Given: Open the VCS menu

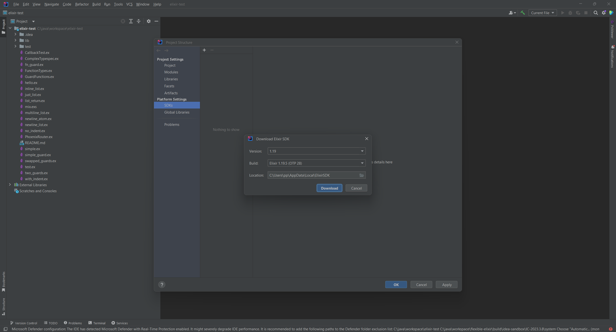Looking at the screenshot, I should click(x=129, y=4).
